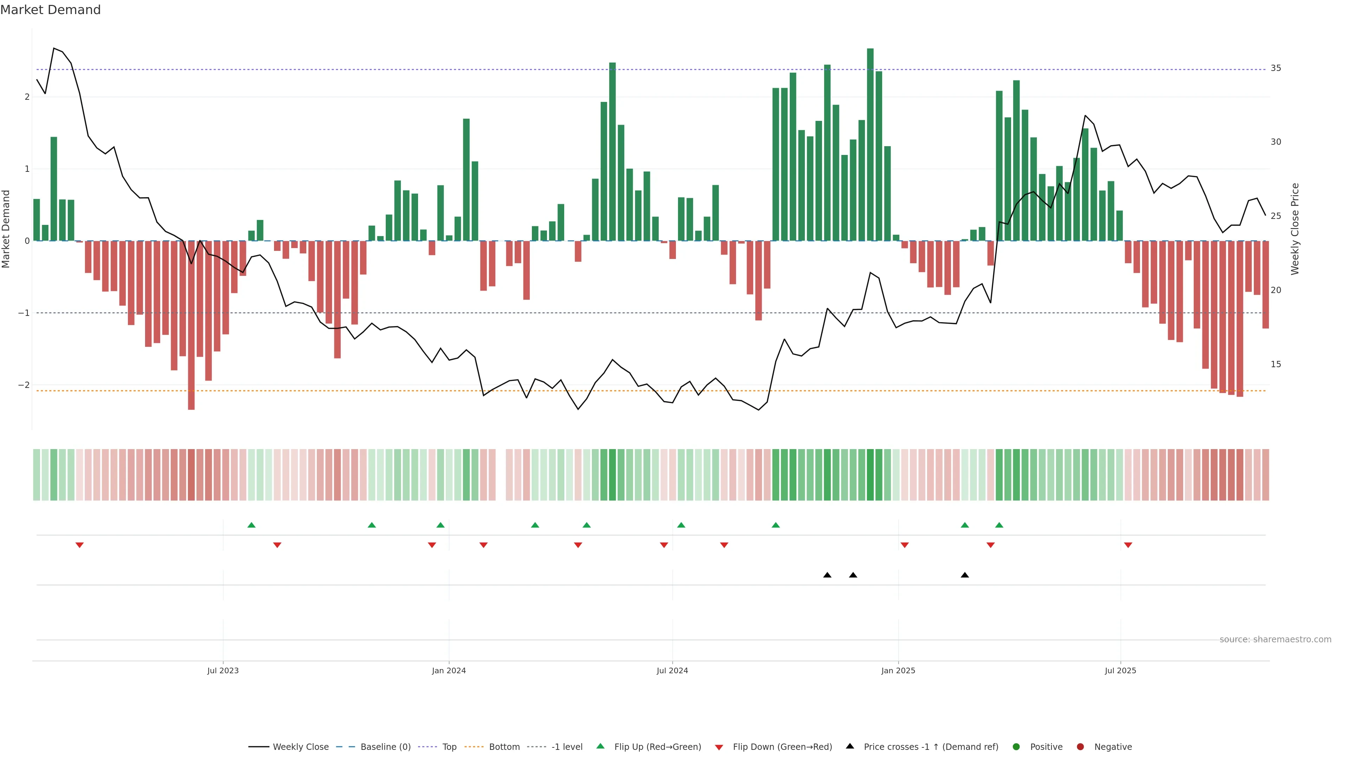Viewport: 1349px width, 759px height.
Task: Hide the Top dotted line legend item
Action: coord(449,747)
